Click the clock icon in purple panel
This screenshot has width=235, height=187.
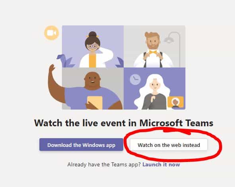point(135,79)
